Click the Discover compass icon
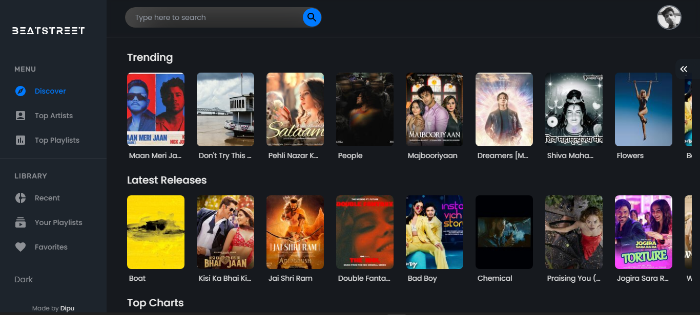This screenshot has width=700, height=315. coord(20,91)
